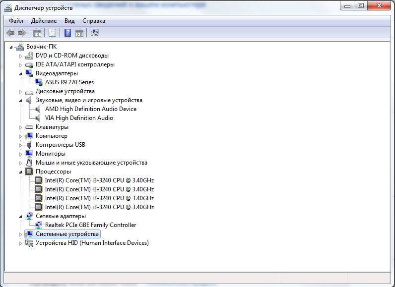The width and height of the screenshot is (395, 287).
Task: Select the last Intel Core i3-3240 CPU entry
Action: pos(99,207)
